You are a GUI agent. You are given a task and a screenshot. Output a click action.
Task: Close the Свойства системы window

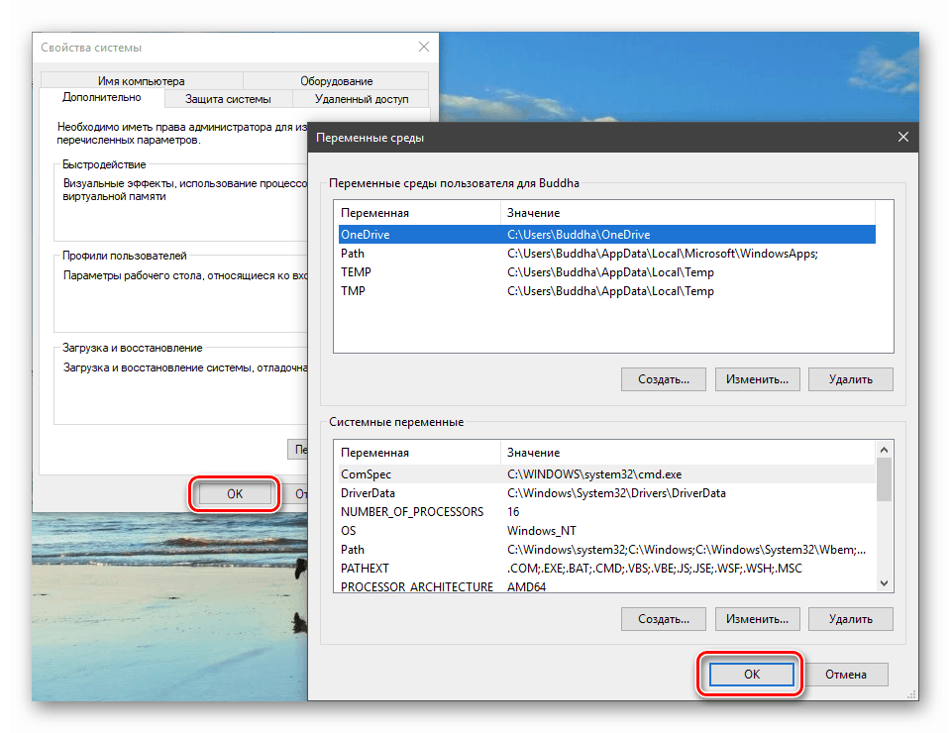click(424, 47)
